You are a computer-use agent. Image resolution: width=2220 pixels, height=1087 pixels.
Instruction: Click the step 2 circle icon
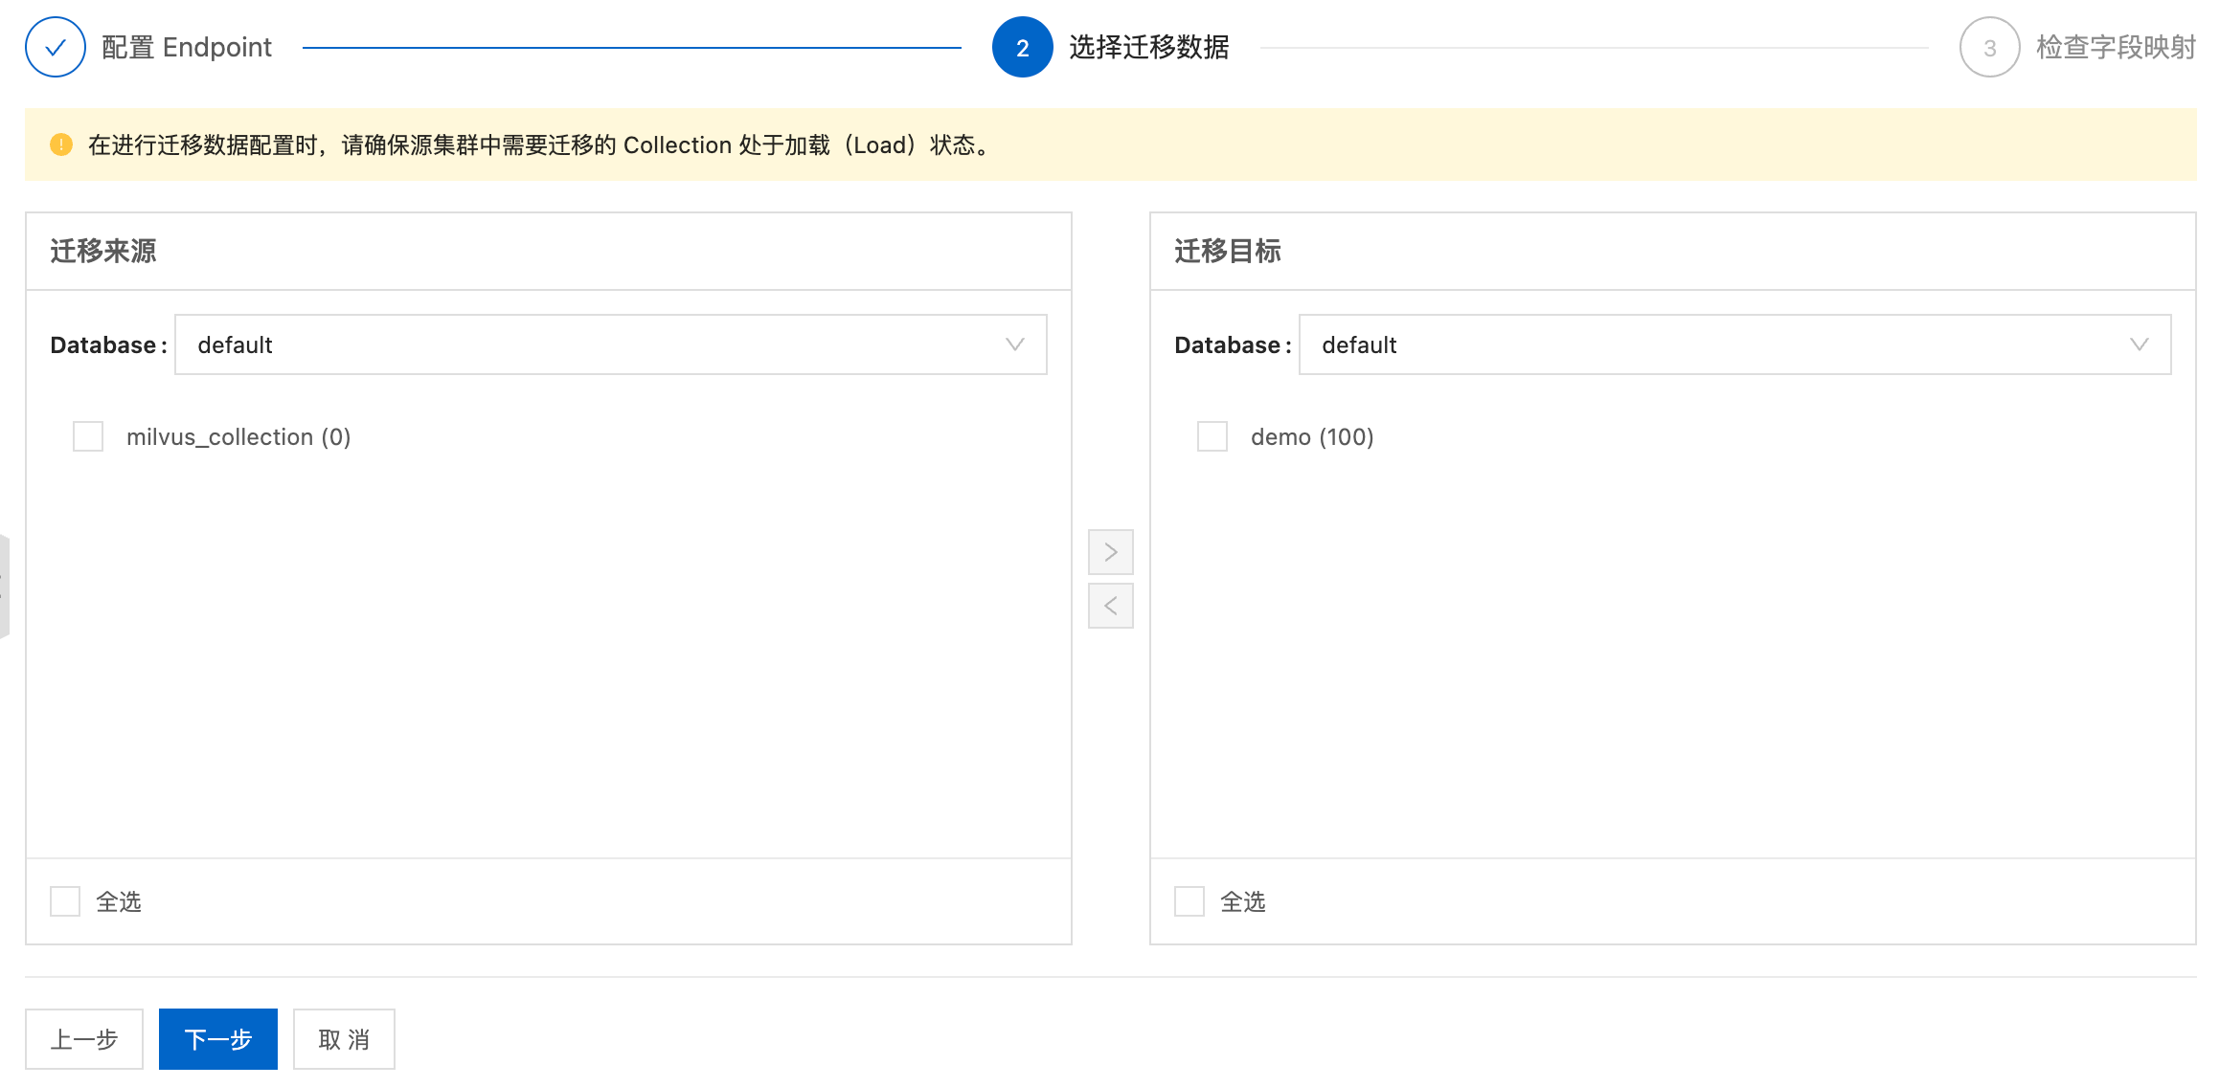click(1022, 47)
